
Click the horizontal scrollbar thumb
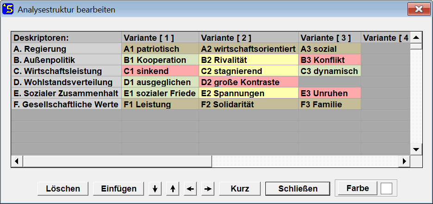[117, 161]
